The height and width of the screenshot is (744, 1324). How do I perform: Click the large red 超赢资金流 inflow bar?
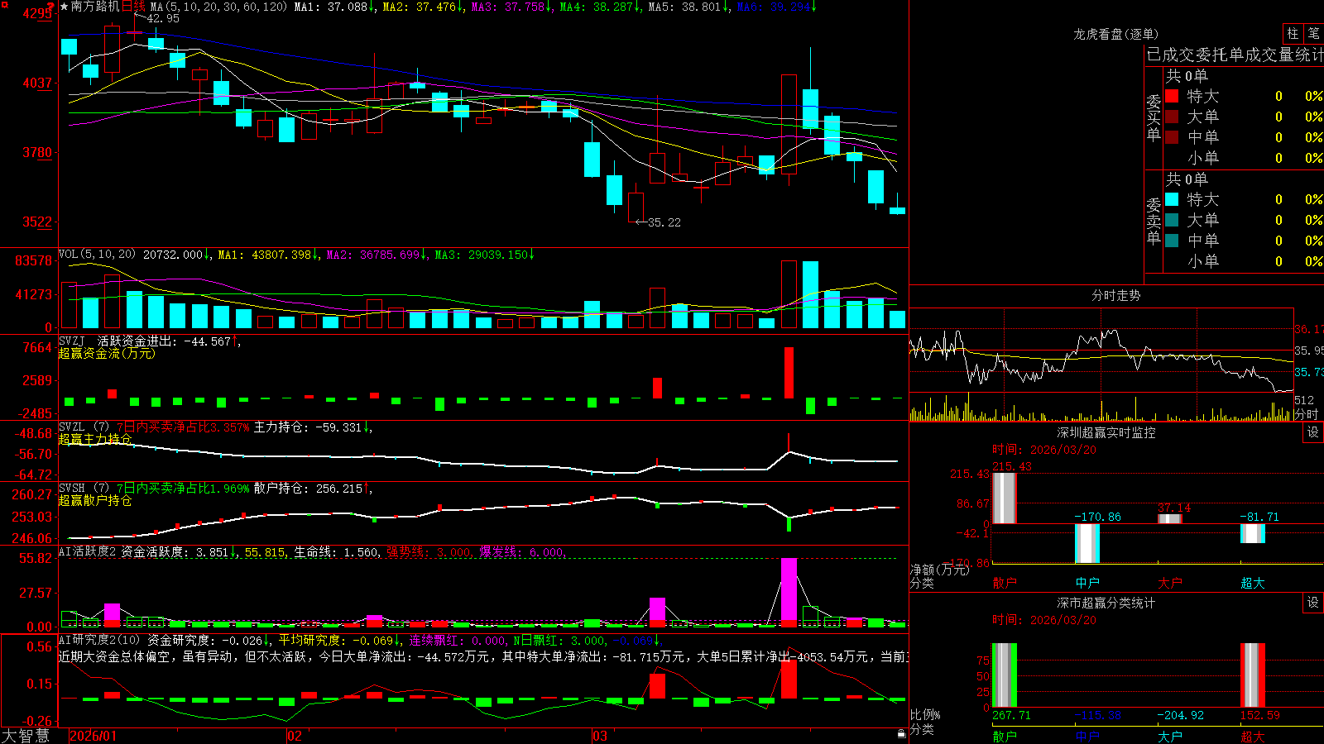(x=789, y=373)
